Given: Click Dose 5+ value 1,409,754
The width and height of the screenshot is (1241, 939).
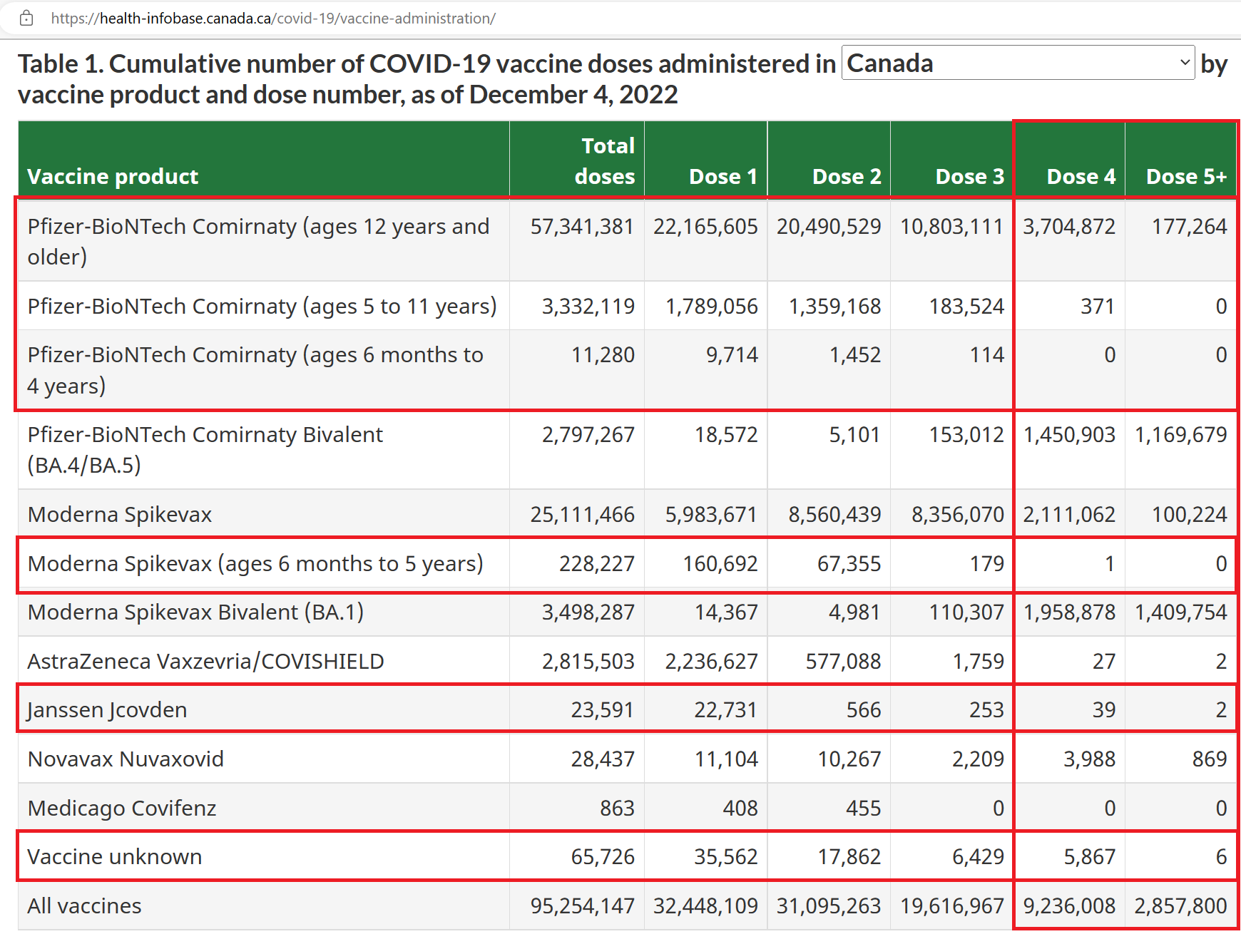Looking at the screenshot, I should (1181, 612).
